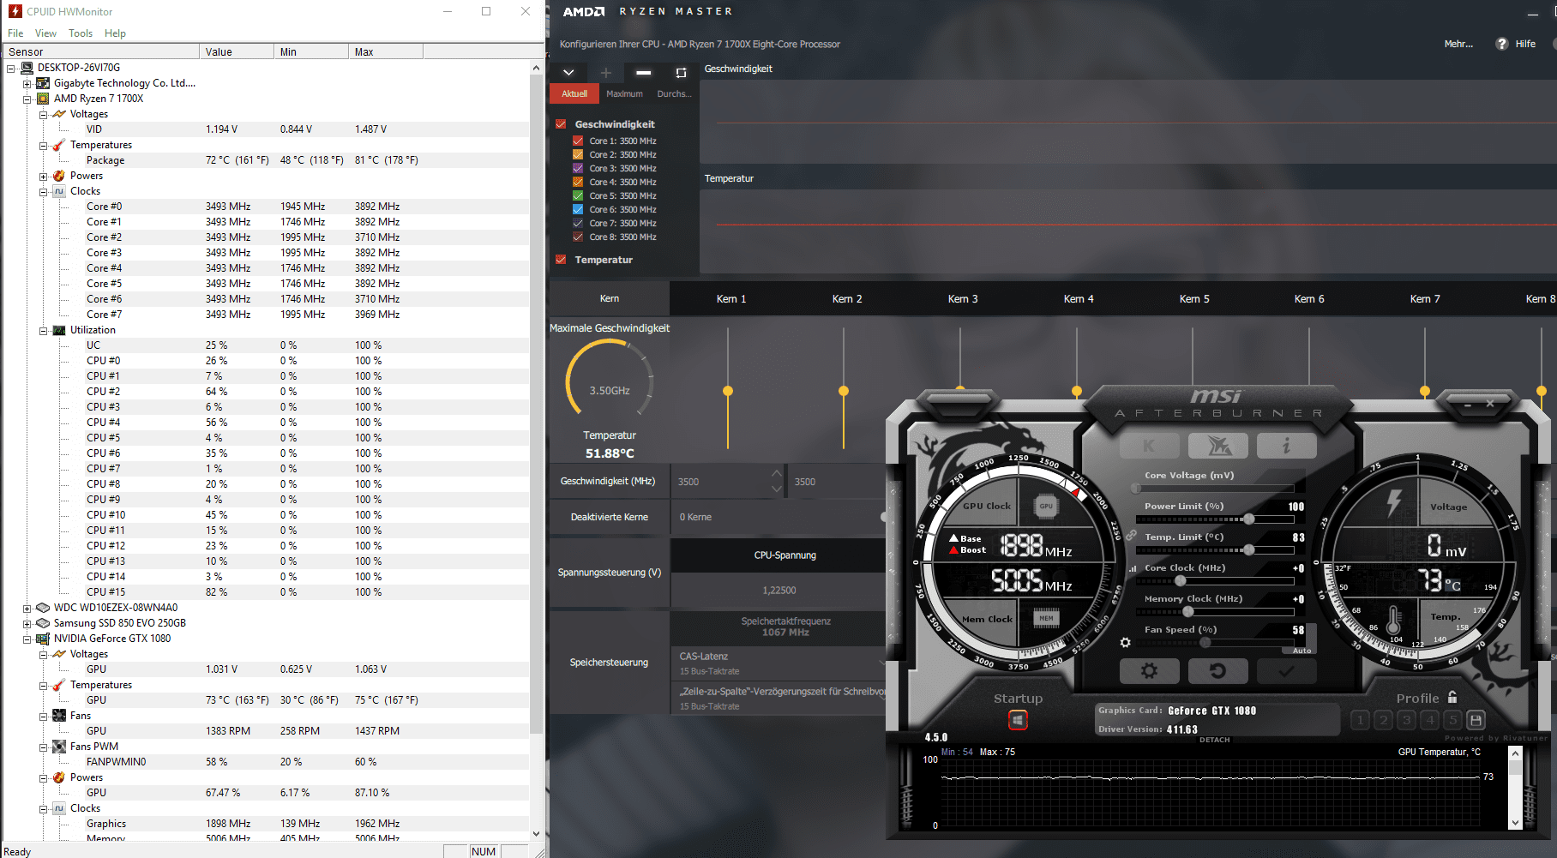
Task: Collapse Ryzen Clocks node in HWMonitor
Action: point(43,192)
